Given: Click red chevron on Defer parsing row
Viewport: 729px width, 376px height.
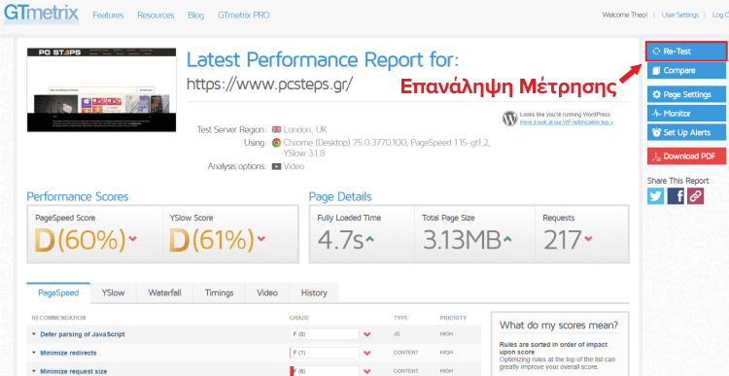Looking at the screenshot, I should click(367, 334).
